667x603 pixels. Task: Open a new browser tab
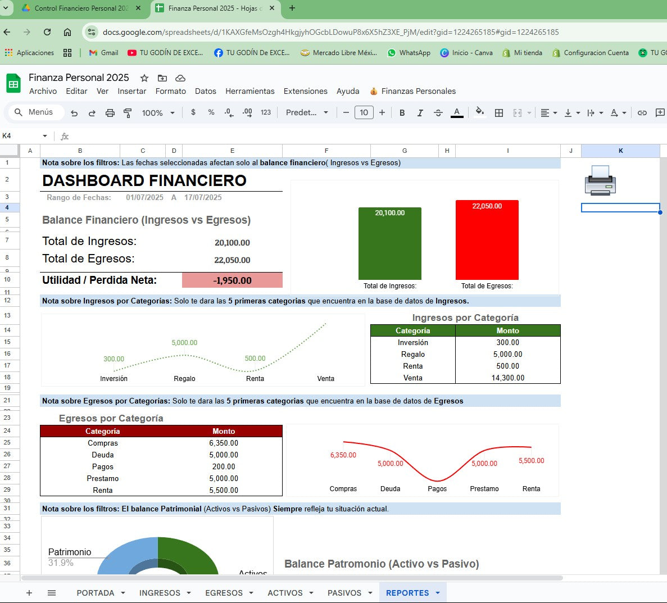[x=292, y=8]
